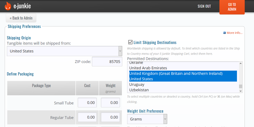Viewport: 254px width, 127px height.
Task: Click the Regular Tube cost field
Action: (x=87, y=117)
